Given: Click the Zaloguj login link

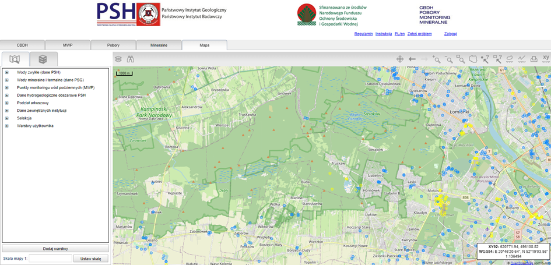Looking at the screenshot, I should 450,34.
